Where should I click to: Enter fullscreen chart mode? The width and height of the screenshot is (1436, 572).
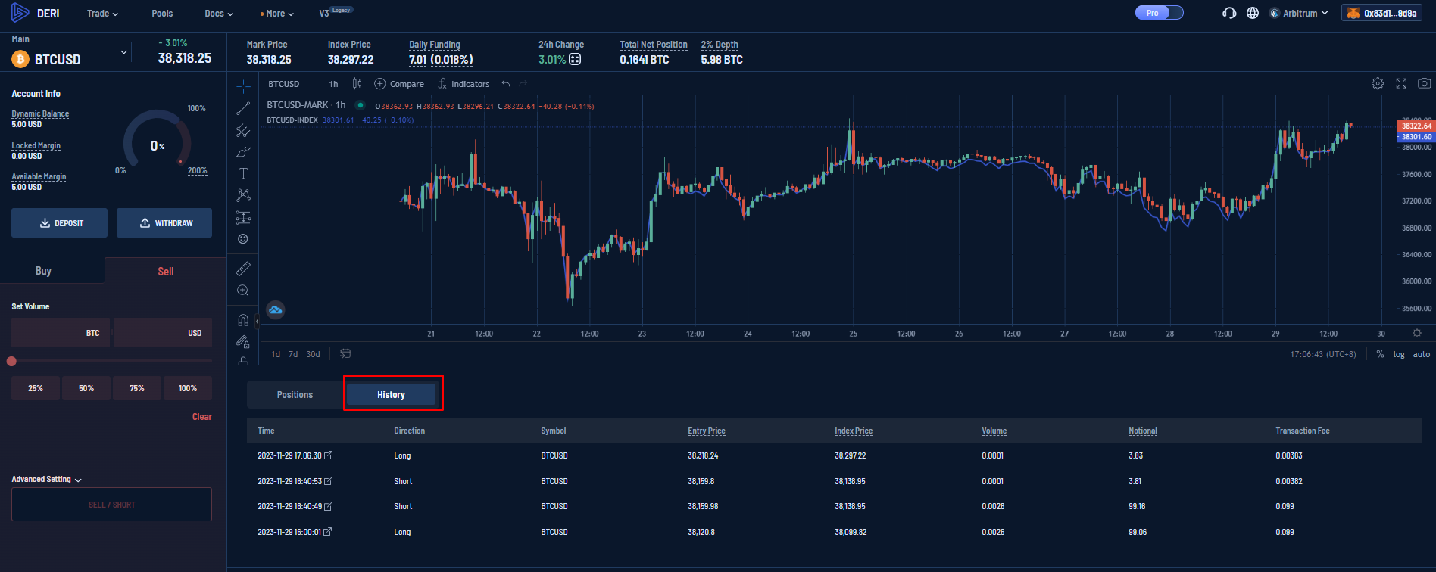click(1401, 84)
